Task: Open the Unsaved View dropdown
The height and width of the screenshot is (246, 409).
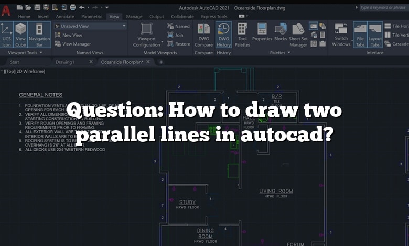Action: pyautogui.click(x=91, y=26)
